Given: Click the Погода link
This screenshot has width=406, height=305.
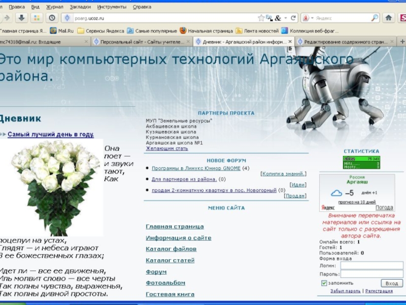Looking at the screenshot, I should 384,207.
